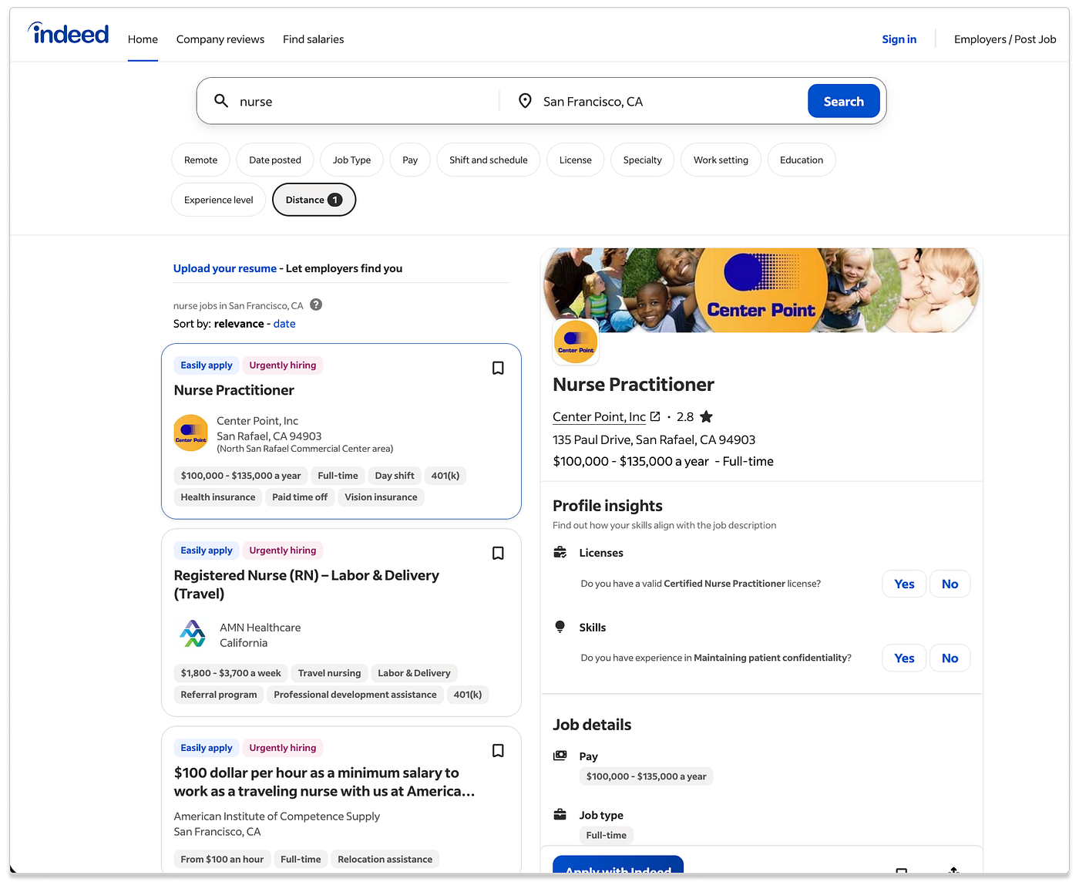Screen dimensions: 1079x882
Task: Answer Yes to Certified Nurse Practitioner license
Action: (904, 584)
